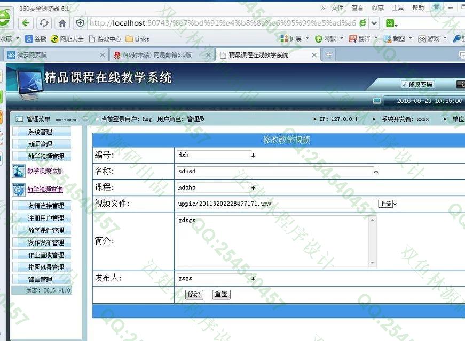Open the 帮助 menu
This screenshot has height=341, width=465.
pyautogui.click(x=418, y=7)
